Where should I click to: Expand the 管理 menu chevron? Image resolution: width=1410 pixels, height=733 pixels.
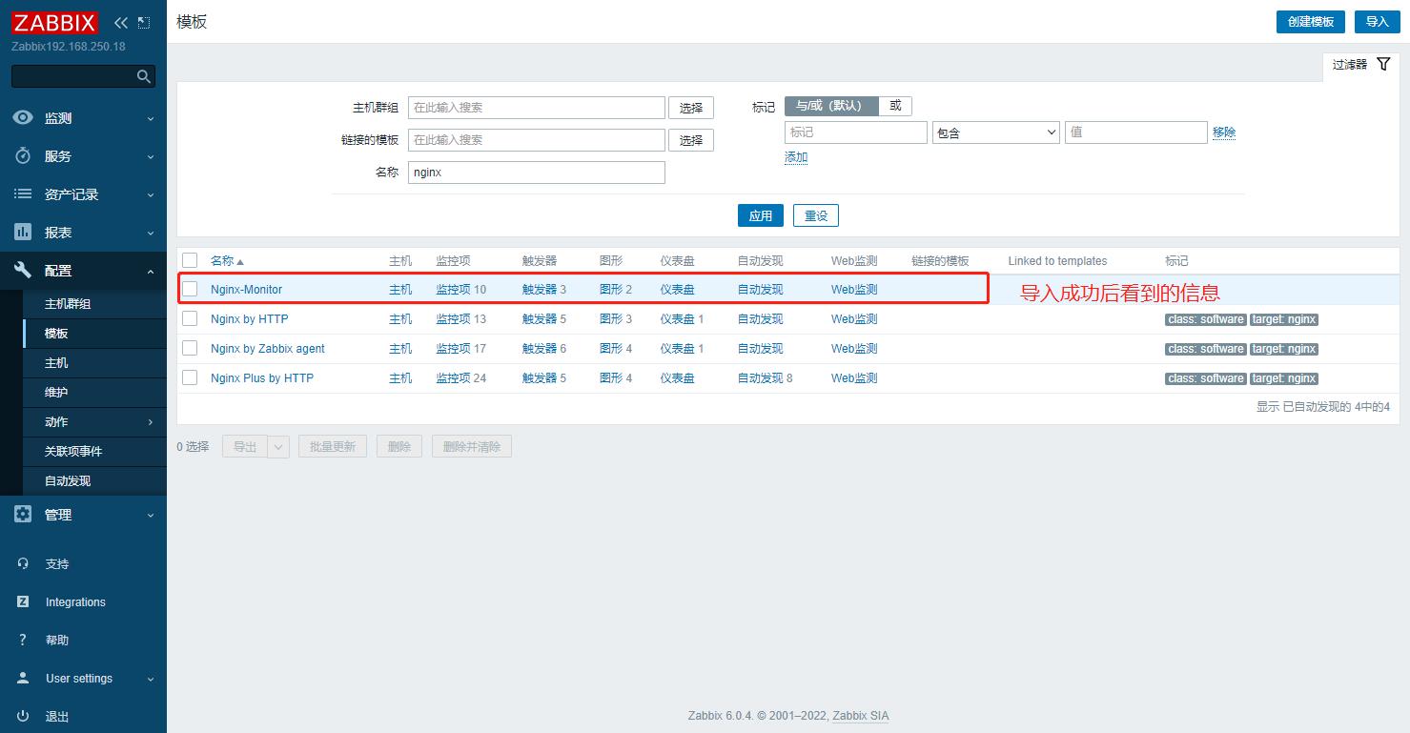pyautogui.click(x=151, y=516)
